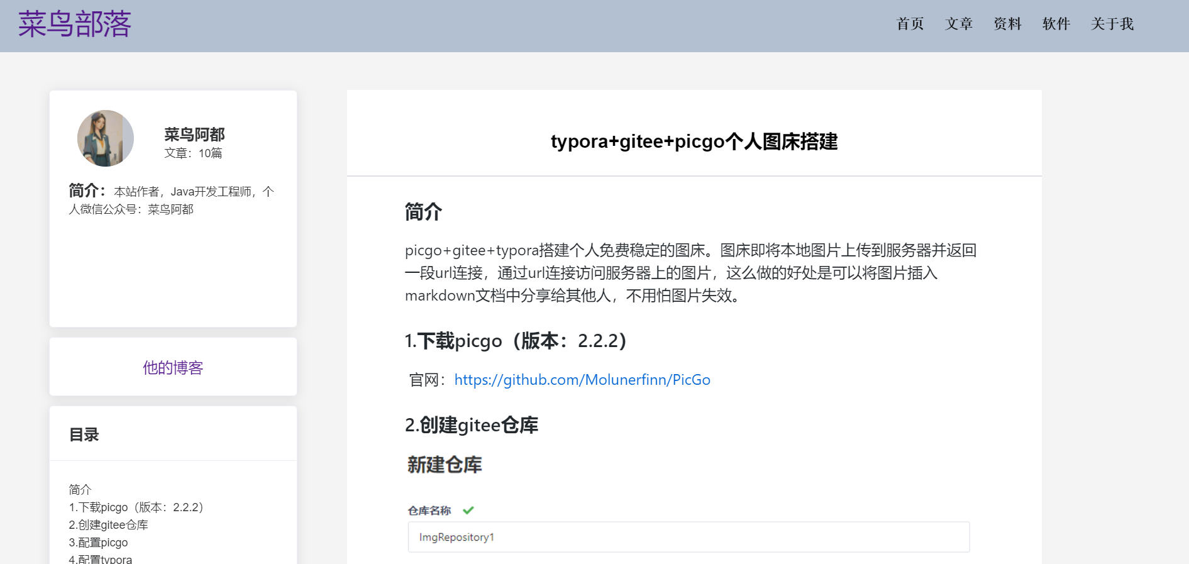Open the PicGo GitHub URL link
This screenshot has width=1189, height=564.
(x=582, y=380)
